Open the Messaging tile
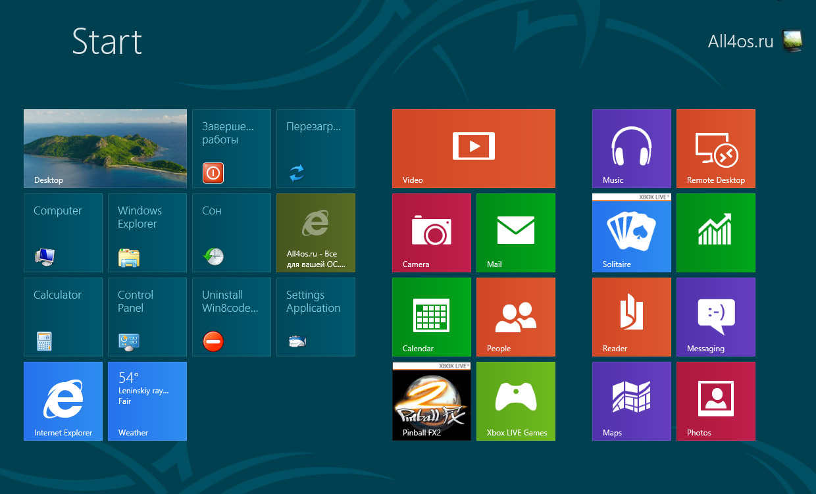This screenshot has width=816, height=494. pyautogui.click(x=716, y=317)
